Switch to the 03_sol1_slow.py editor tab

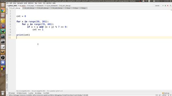(x=43, y=8)
